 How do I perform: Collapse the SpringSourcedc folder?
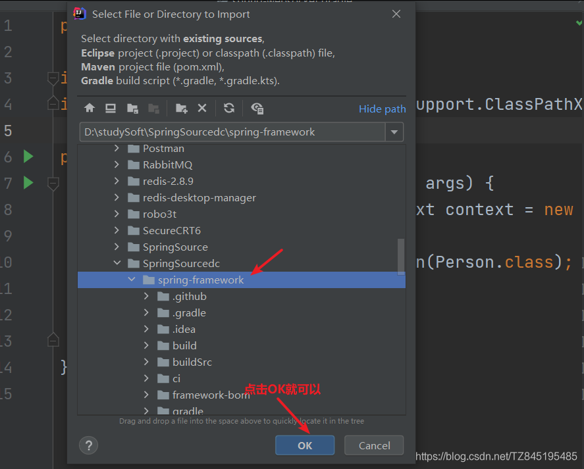tap(117, 263)
